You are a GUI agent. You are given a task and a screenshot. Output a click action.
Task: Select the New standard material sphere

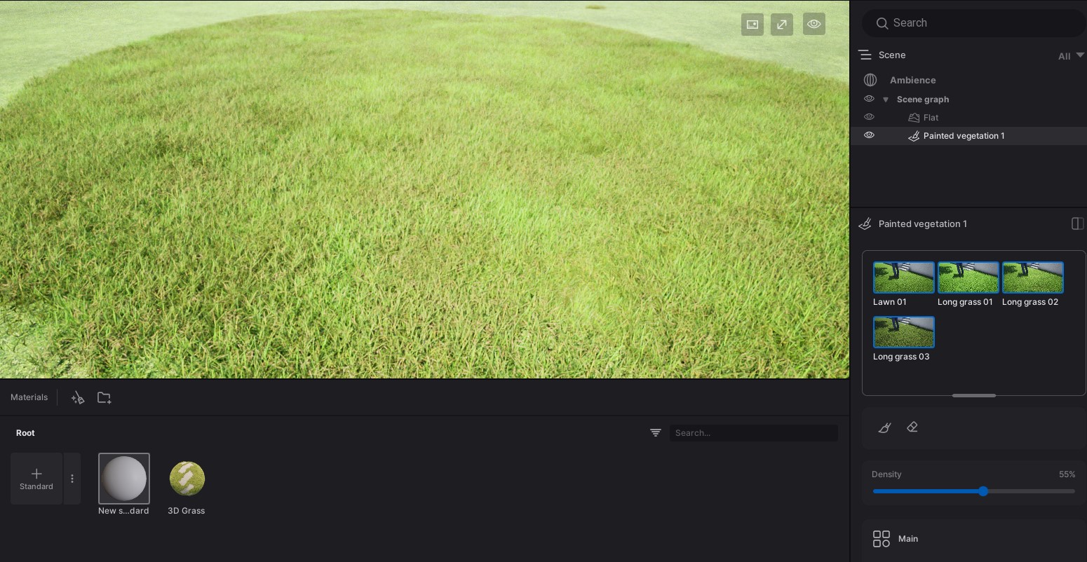(x=124, y=479)
